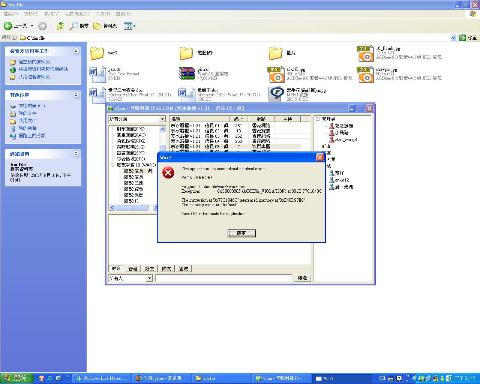Click the language bar help question icon
This screenshot has height=384, width=480.
399,378
